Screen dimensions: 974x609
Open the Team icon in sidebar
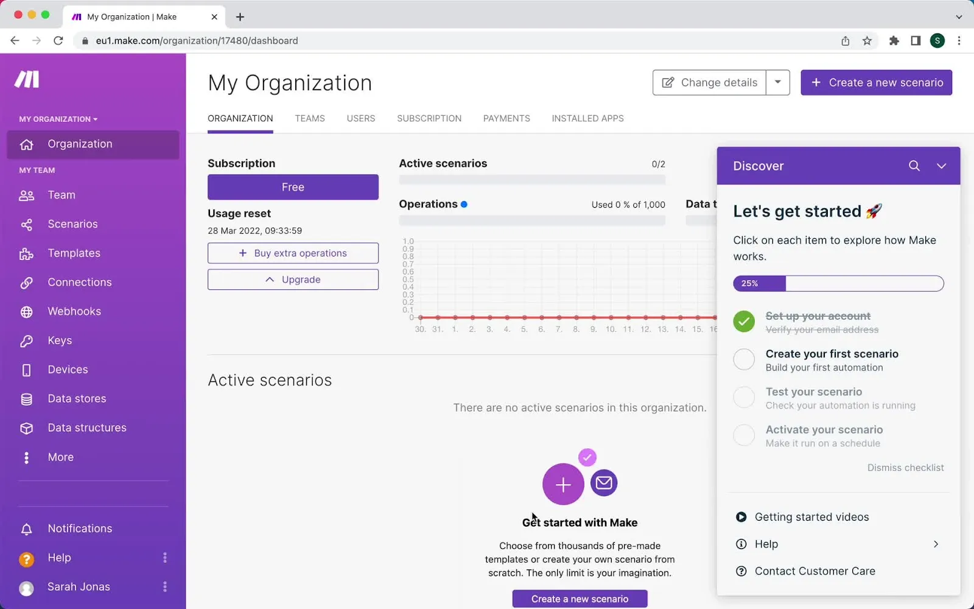[26, 195]
